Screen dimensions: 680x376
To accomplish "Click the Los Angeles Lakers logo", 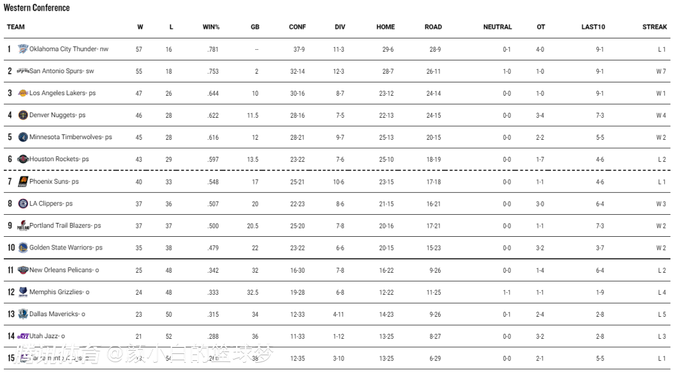I will coord(23,93).
